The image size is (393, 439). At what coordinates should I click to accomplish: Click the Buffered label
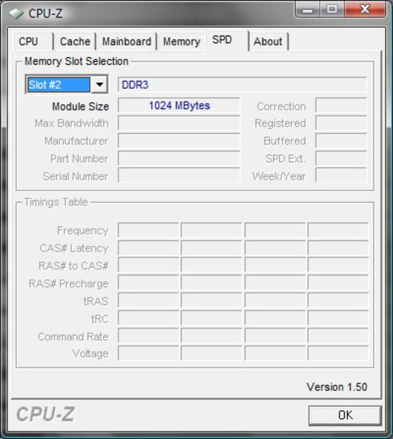285,141
